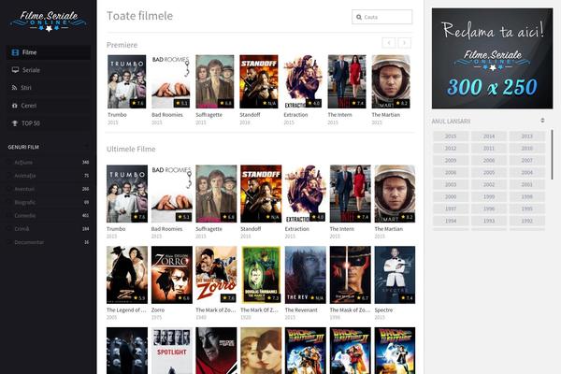Open Standoff poster under Ultimele Filme
The width and height of the screenshot is (561, 374).
pyautogui.click(x=261, y=194)
